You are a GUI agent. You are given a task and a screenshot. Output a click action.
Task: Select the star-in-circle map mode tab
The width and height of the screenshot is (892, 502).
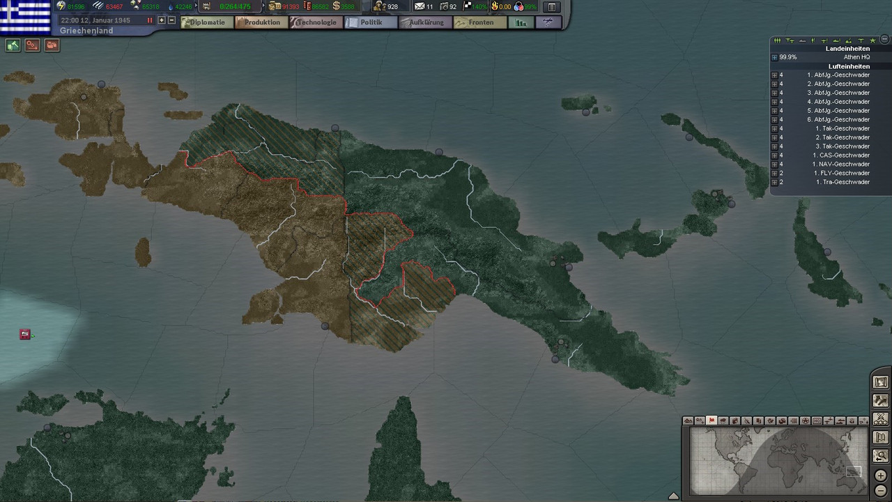tap(805, 420)
